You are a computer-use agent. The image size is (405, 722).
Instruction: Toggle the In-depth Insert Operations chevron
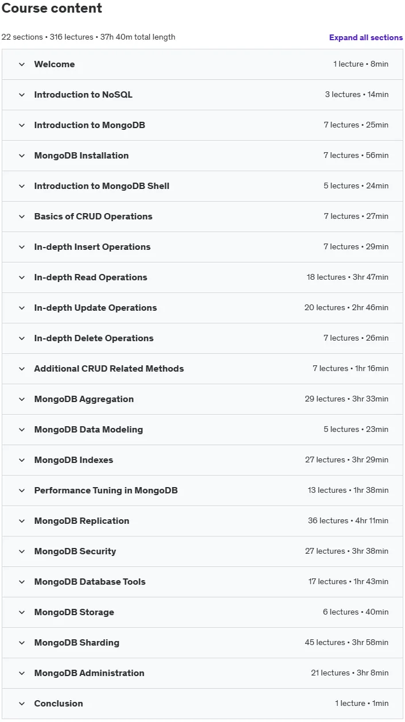pos(22,247)
